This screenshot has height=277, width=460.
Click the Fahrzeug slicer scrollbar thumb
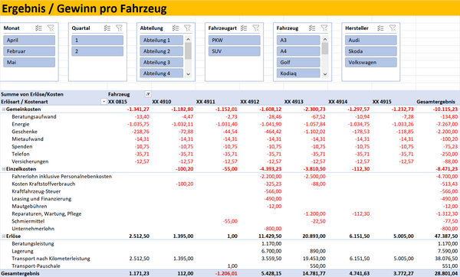point(325,49)
